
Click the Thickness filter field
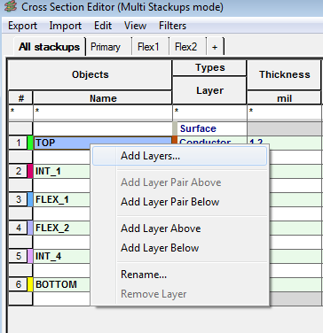(x=284, y=112)
